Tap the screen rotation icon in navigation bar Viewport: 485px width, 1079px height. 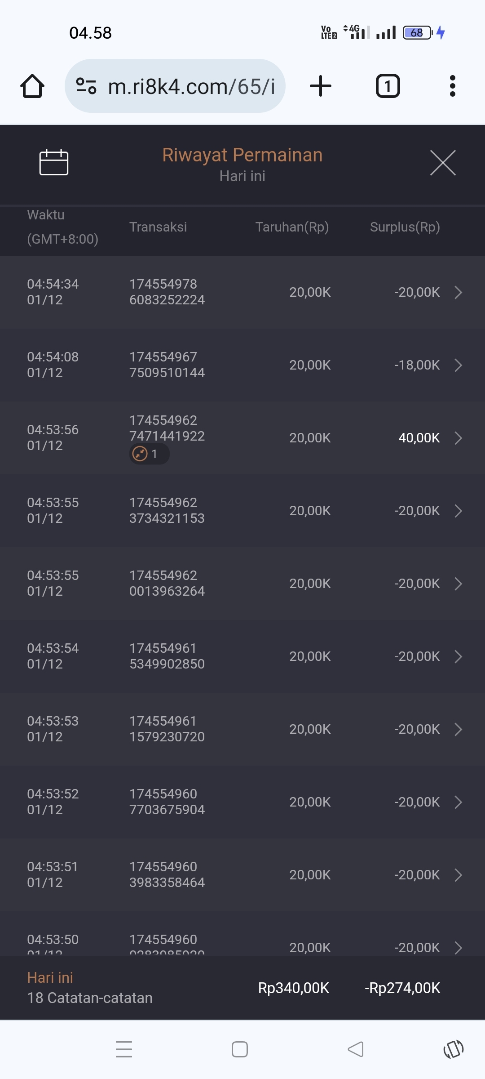(x=454, y=1049)
